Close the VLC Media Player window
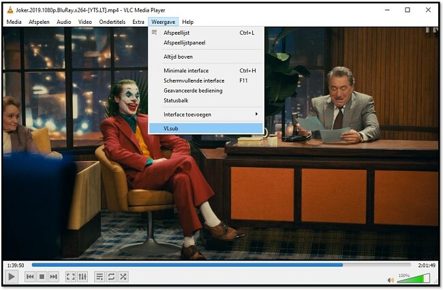Viewport: 443px width, 290px height. click(428, 10)
